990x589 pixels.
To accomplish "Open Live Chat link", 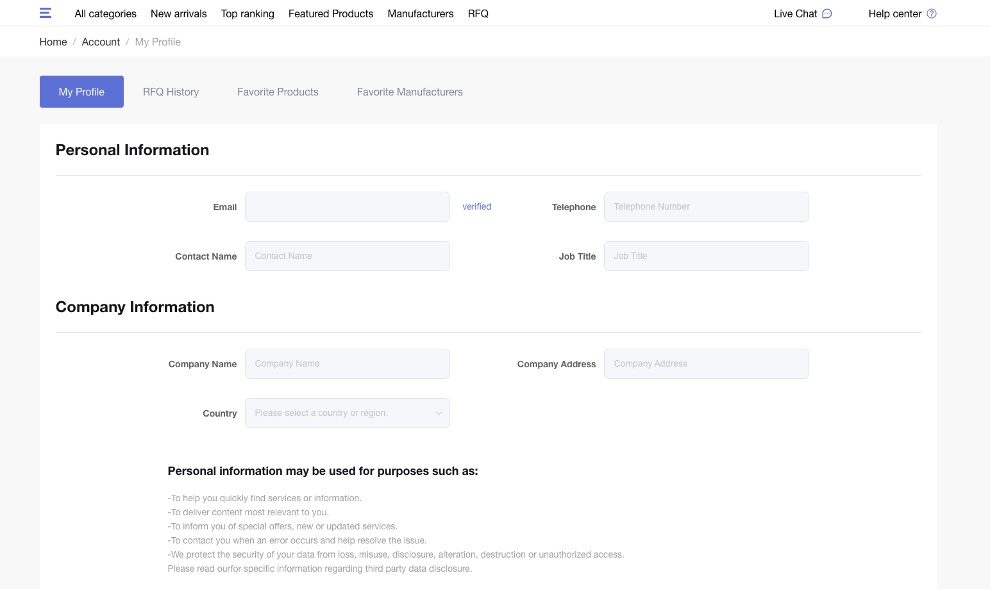I will 795,13.
